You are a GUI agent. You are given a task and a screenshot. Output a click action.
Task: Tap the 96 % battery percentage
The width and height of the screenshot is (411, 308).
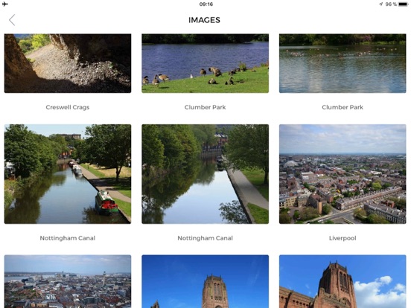click(391, 4)
